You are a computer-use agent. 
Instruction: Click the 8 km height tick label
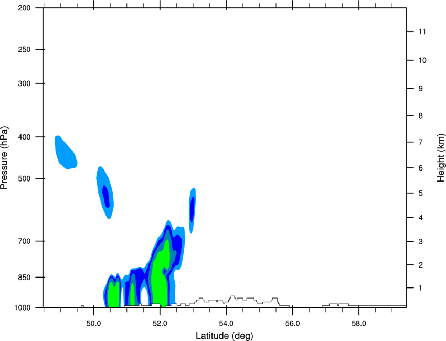click(421, 116)
